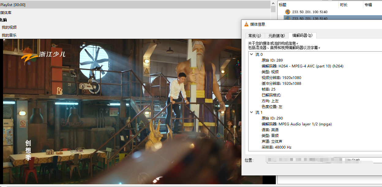Click the 位置 location input field

tap(324, 160)
